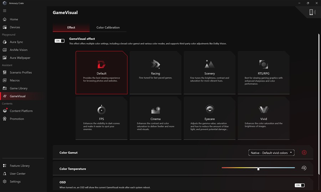Click the Color Temperature slider handle
Viewport: 321px width, 192px height.
[x=258, y=168]
